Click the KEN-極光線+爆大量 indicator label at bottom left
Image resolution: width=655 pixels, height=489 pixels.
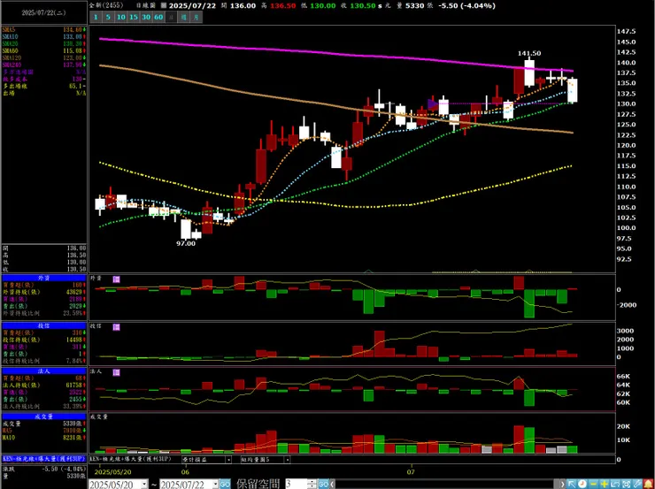click(44, 458)
